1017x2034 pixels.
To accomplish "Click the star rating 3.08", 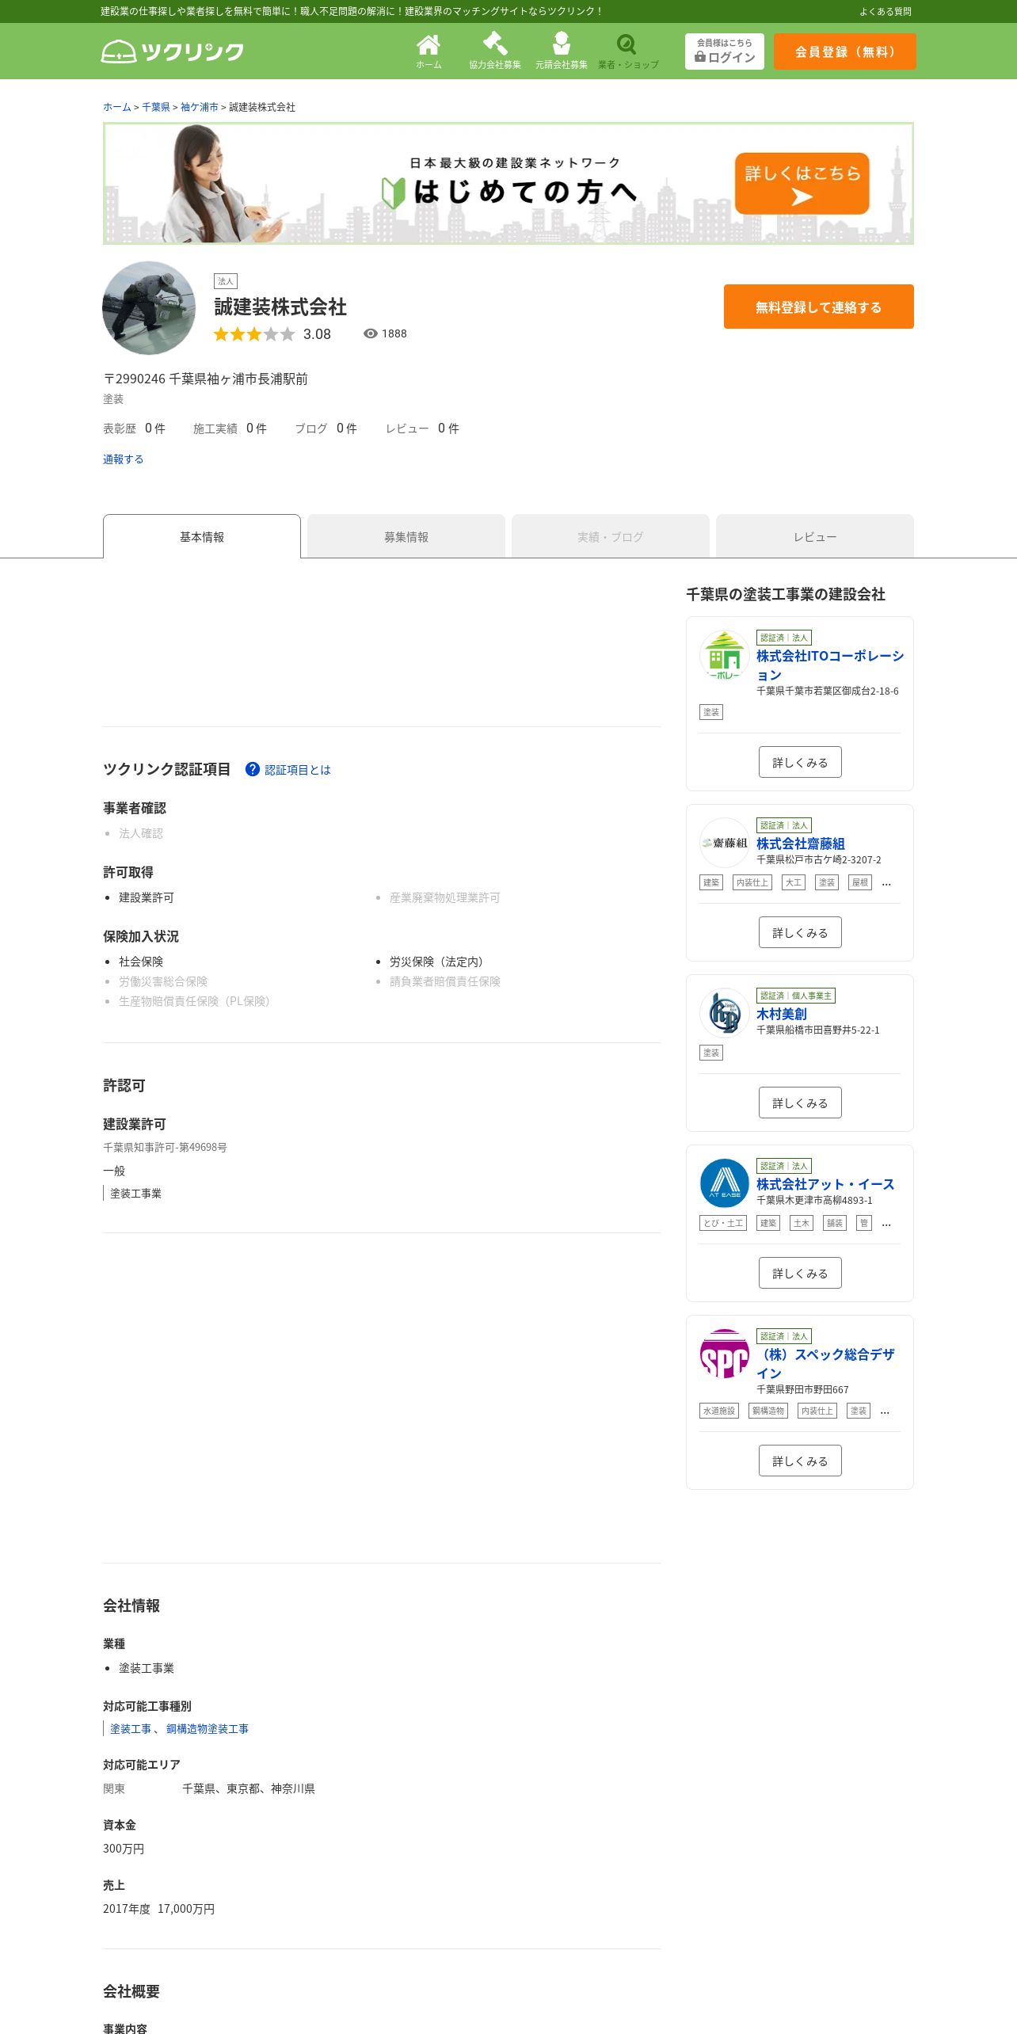I will point(272,334).
